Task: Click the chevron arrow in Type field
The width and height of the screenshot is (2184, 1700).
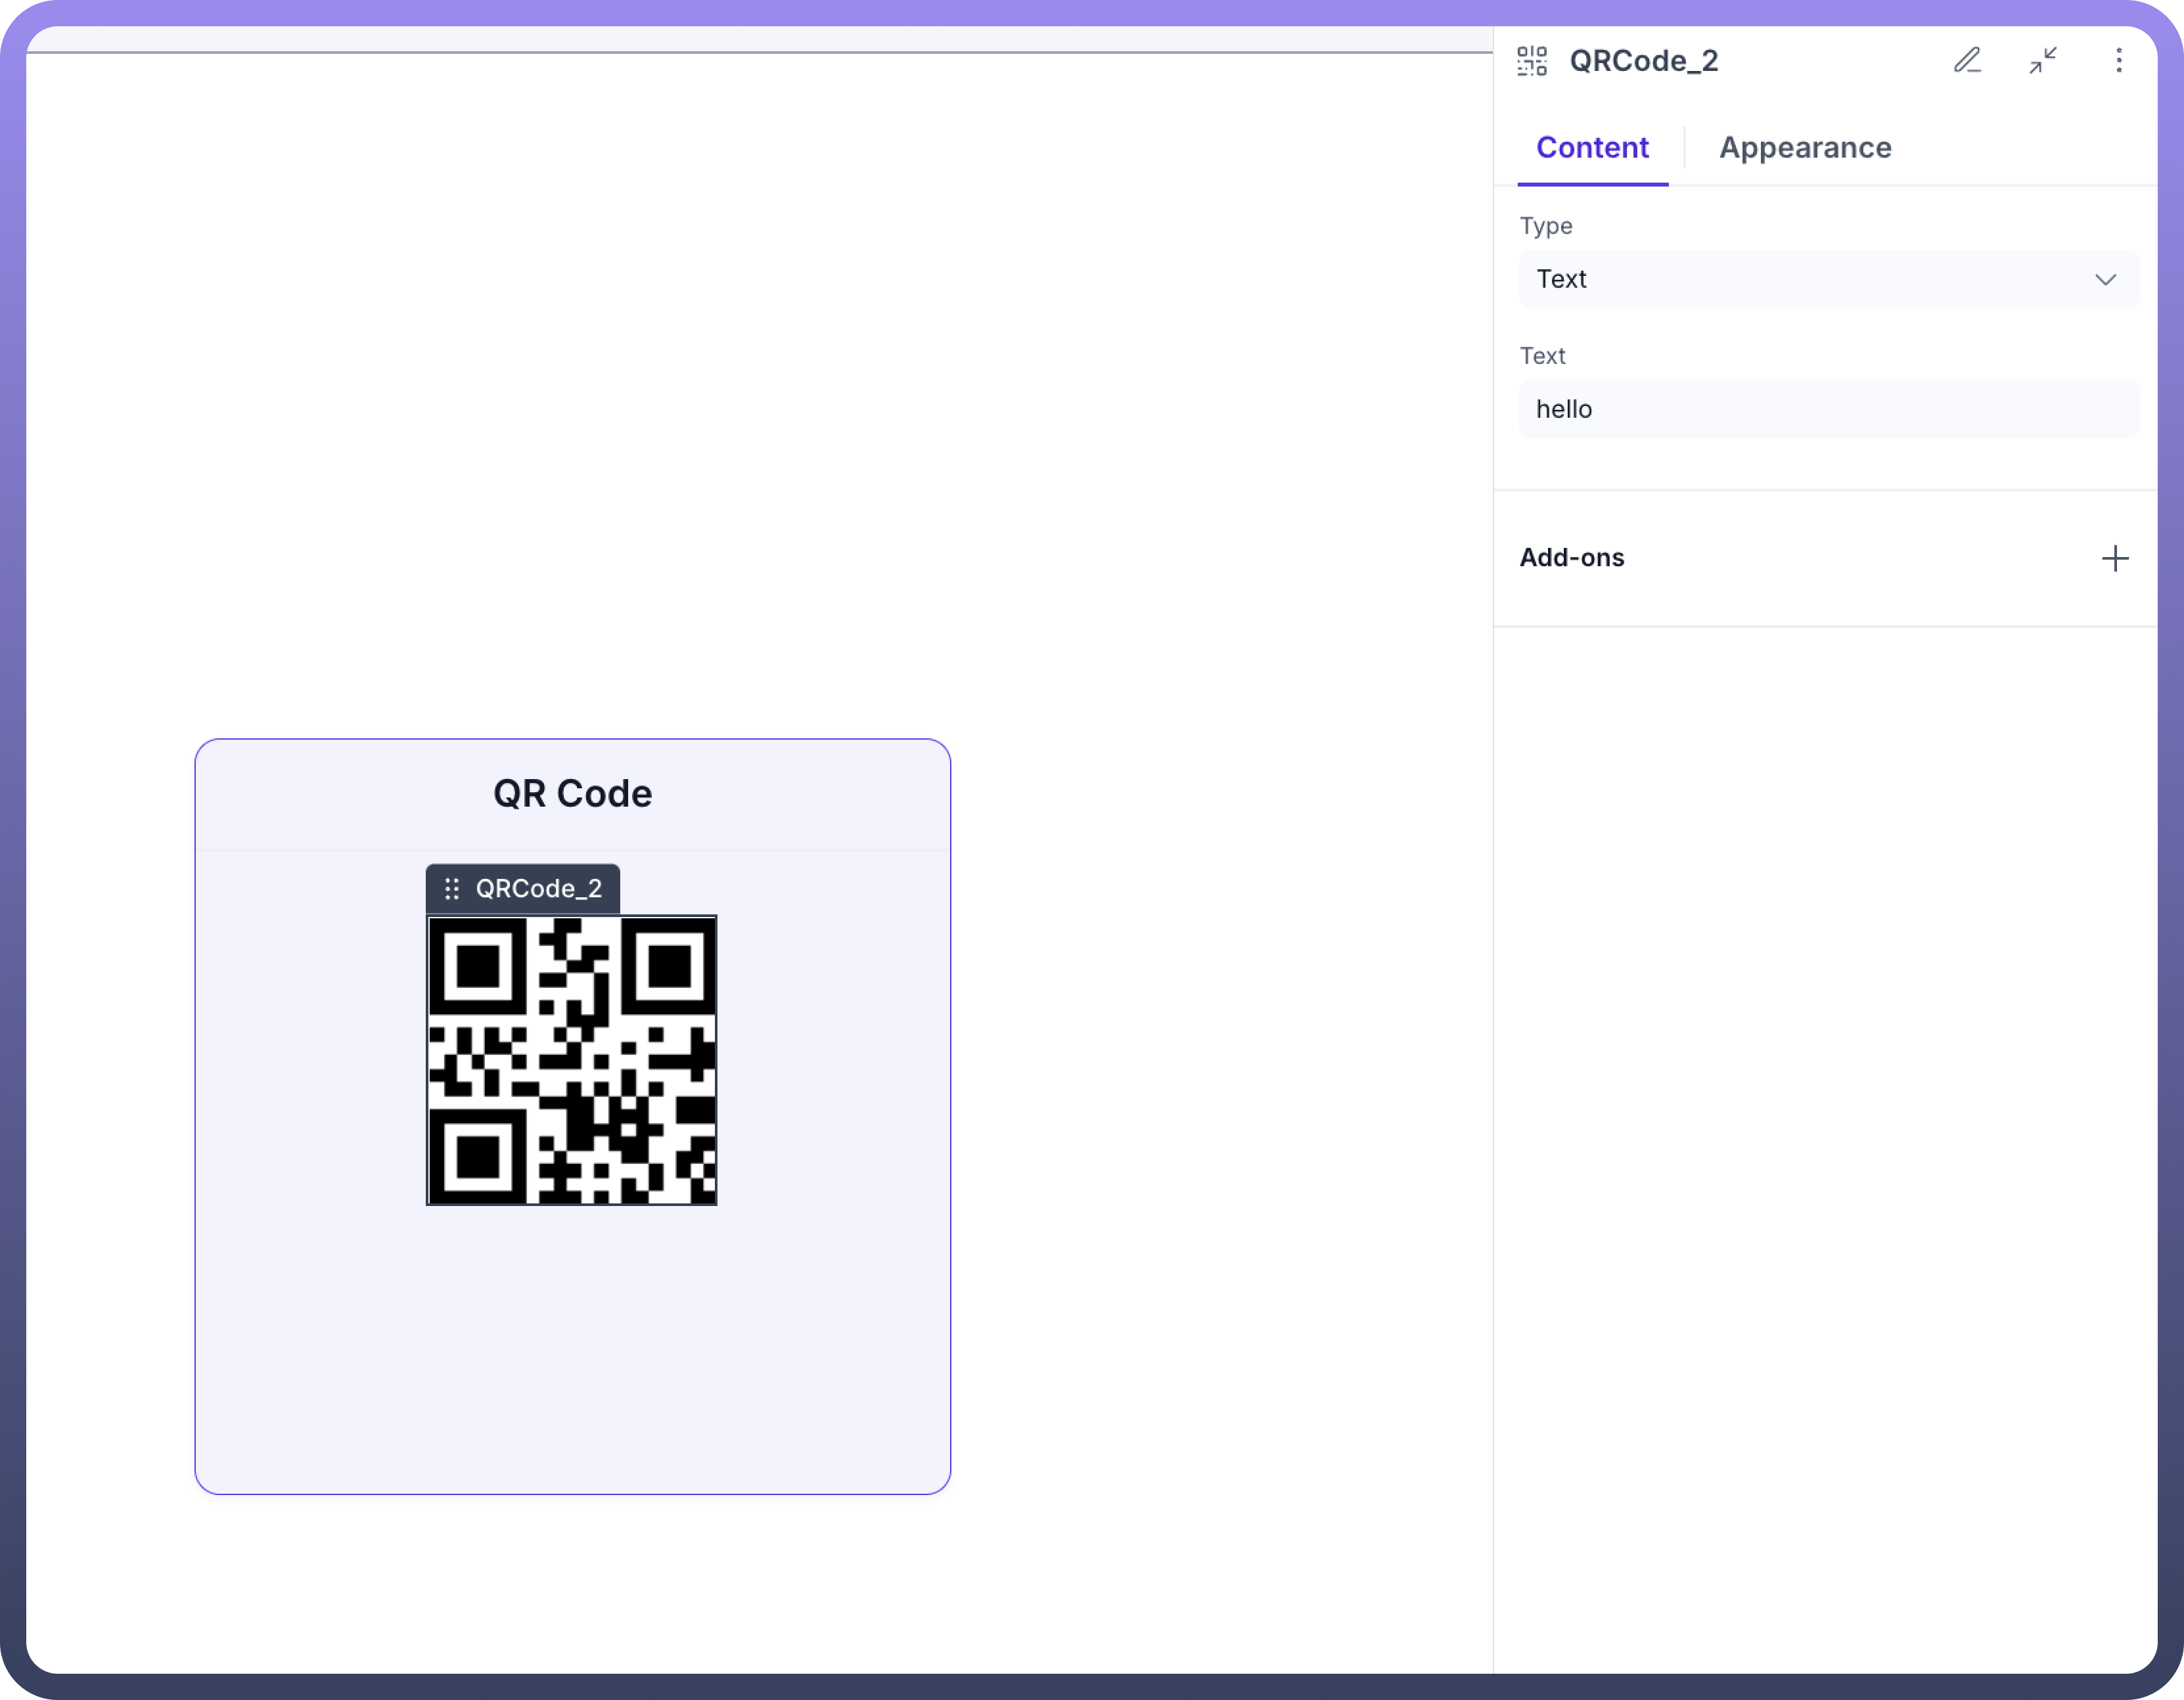Action: (2105, 280)
